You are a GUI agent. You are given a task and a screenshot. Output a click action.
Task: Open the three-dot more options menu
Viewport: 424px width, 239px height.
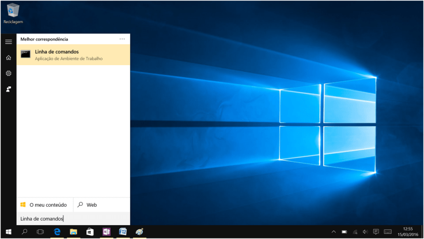pos(122,39)
